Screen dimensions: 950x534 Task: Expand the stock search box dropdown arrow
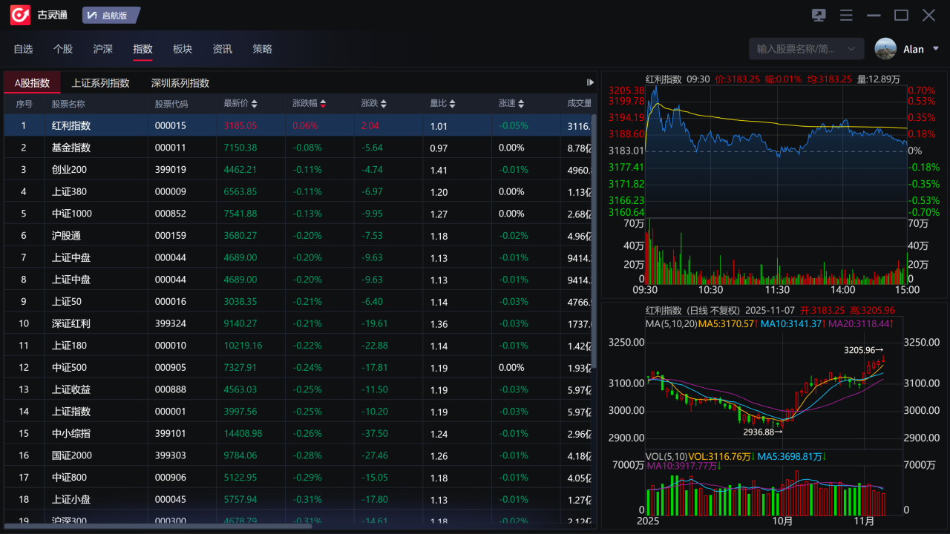coord(851,49)
